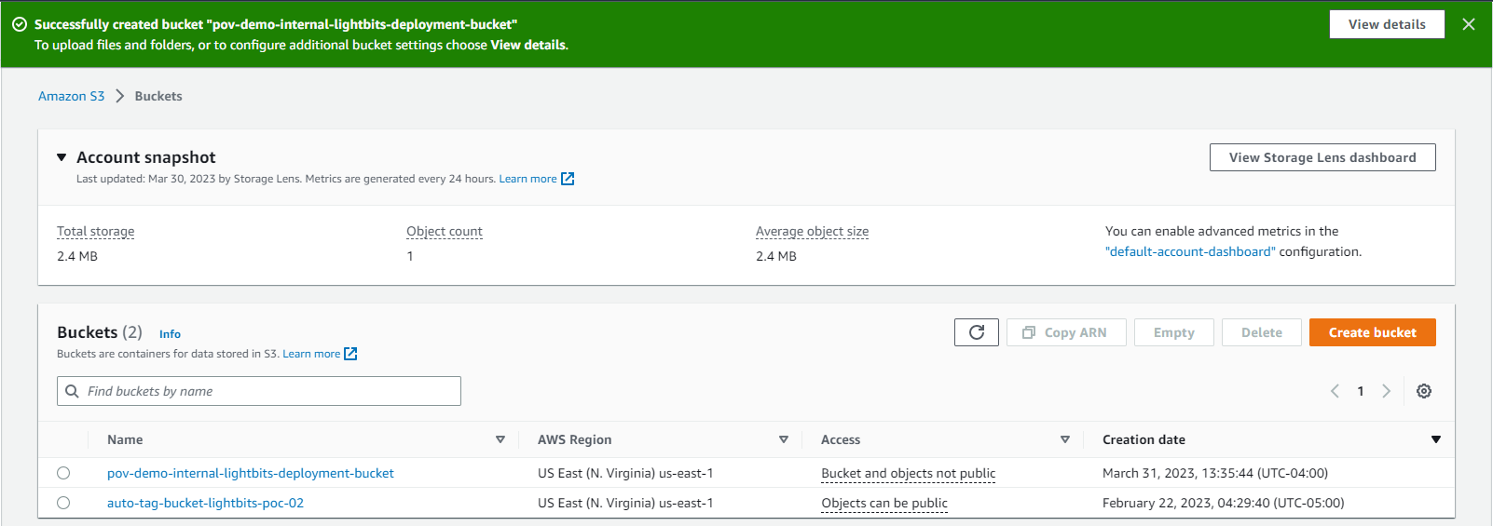Focus the Find buckets by name field
The width and height of the screenshot is (1493, 526).
coord(270,391)
